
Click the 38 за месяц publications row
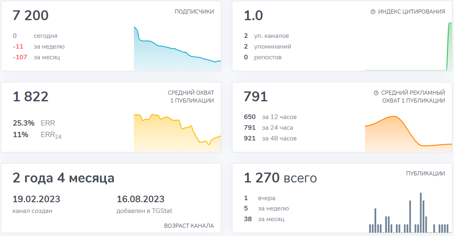click(x=264, y=219)
